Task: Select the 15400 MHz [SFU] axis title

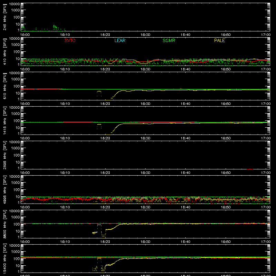Action: coord(4,258)
